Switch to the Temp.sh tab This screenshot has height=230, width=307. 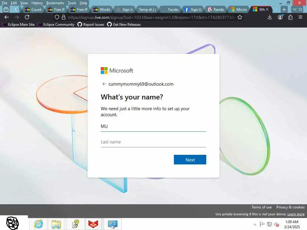(x=147, y=9)
